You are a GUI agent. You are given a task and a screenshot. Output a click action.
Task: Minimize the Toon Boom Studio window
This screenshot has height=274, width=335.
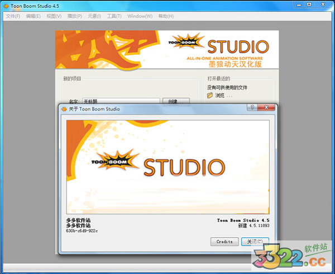coord(299,4)
